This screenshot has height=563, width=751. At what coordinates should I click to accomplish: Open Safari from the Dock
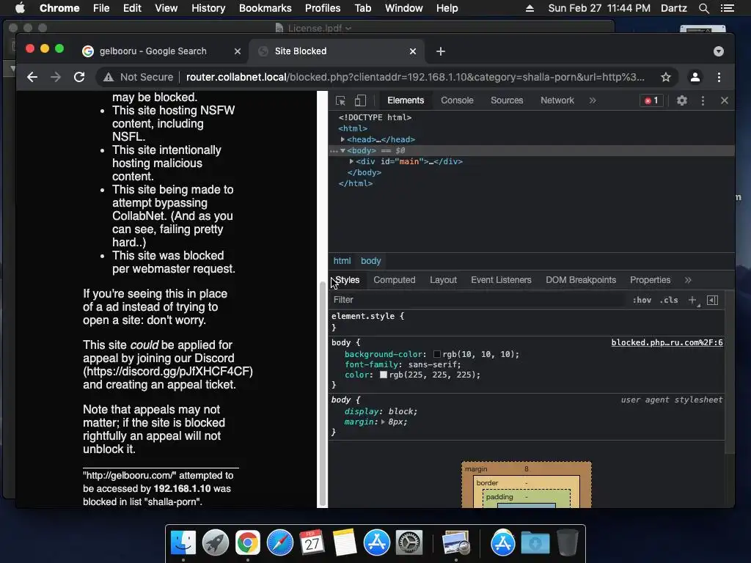[x=279, y=543]
